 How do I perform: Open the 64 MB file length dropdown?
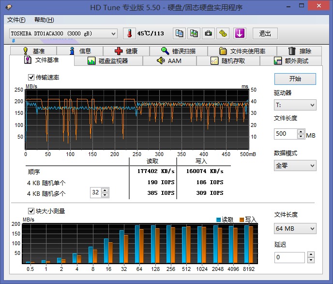pyautogui.click(x=295, y=228)
